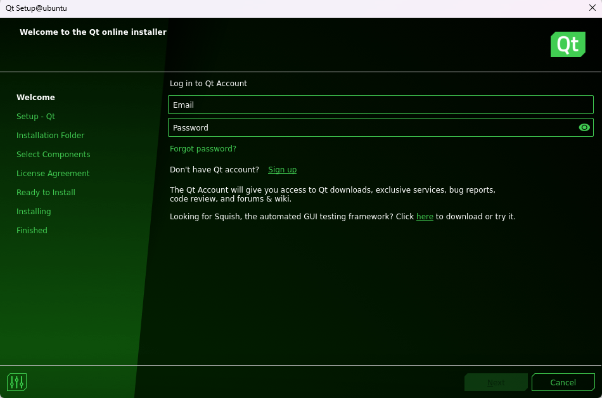Toggle password visibility with the eye icon
This screenshot has width=602, height=398.
[584, 127]
